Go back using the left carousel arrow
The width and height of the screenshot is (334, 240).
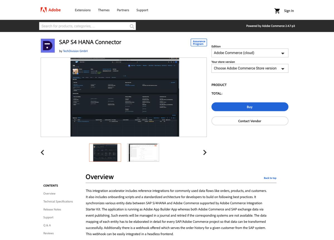point(42,152)
